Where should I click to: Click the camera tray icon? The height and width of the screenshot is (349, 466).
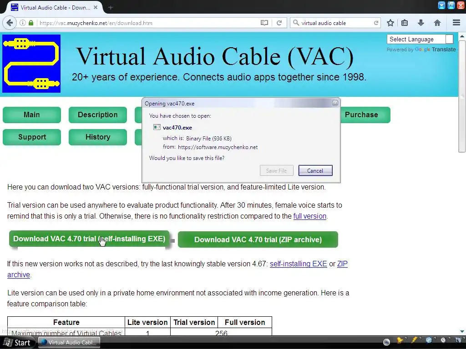pos(458,340)
